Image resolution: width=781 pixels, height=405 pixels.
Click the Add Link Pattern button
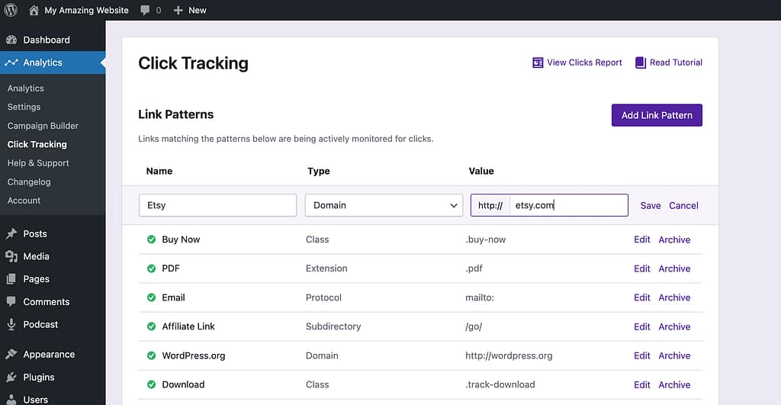pyautogui.click(x=657, y=115)
